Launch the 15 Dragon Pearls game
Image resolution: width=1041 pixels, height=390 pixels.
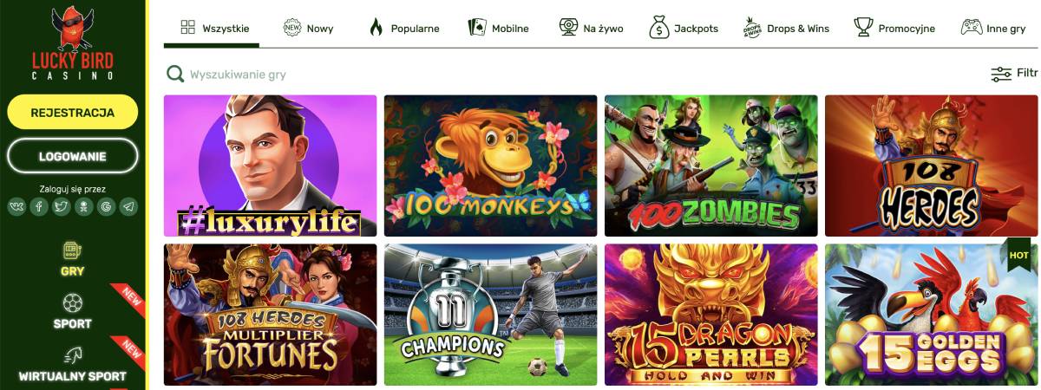point(711,315)
